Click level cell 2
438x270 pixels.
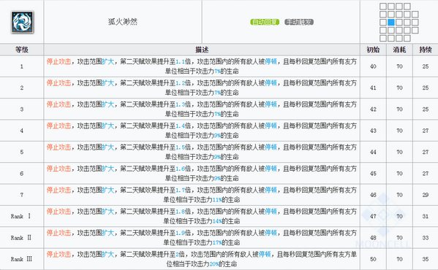22,88
